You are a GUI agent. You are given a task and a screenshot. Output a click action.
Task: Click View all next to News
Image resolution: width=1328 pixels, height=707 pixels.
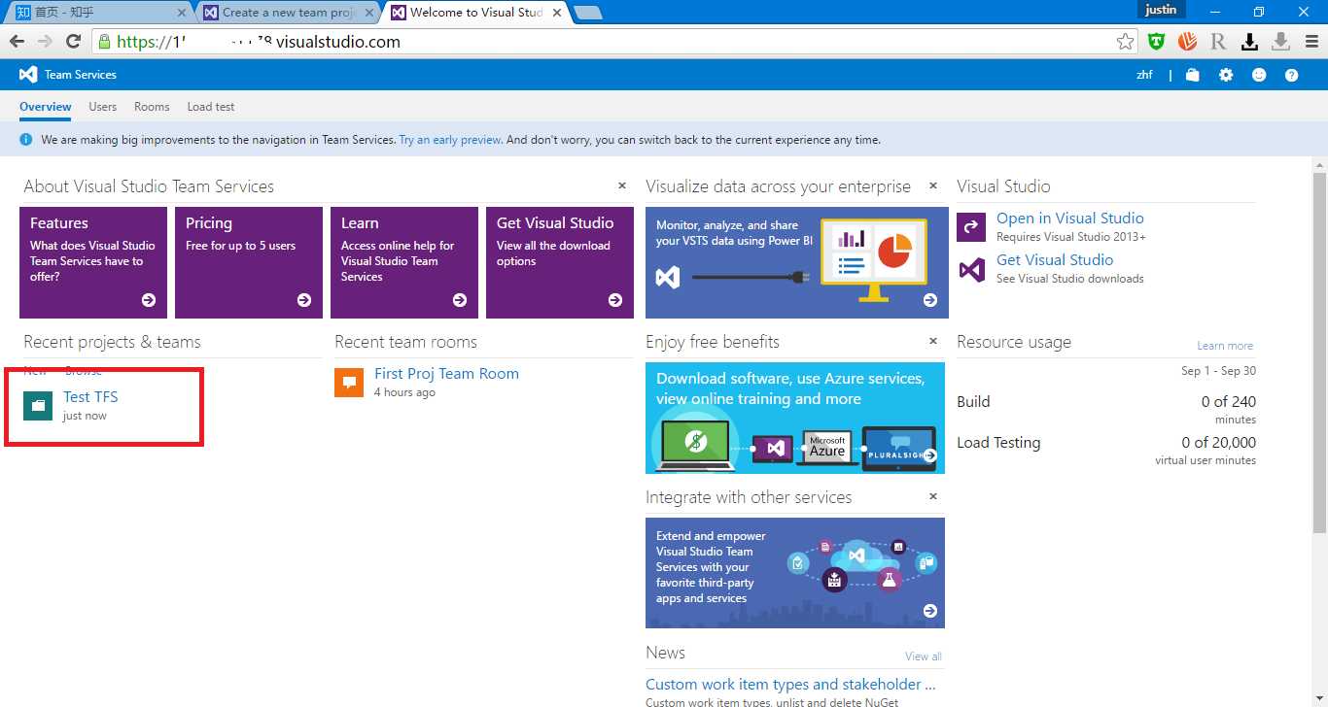coord(924,656)
